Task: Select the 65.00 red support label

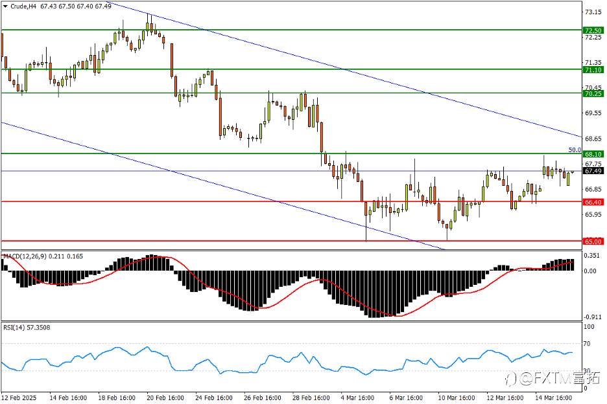Action: (593, 241)
